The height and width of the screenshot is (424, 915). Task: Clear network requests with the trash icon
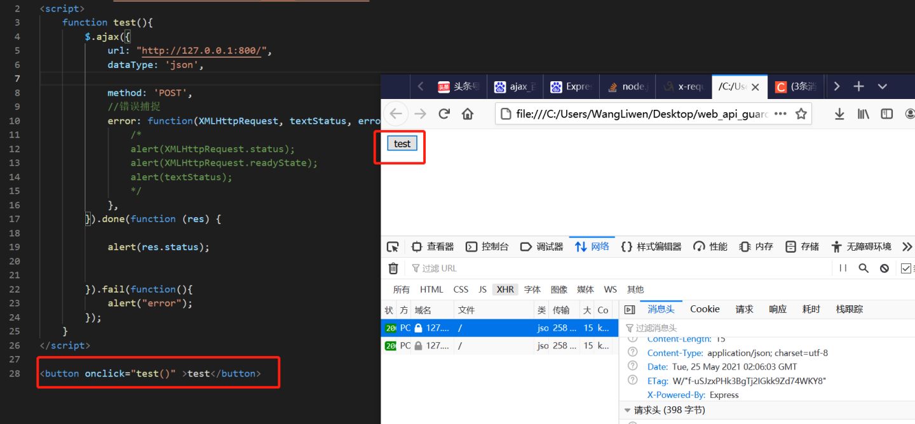click(394, 268)
